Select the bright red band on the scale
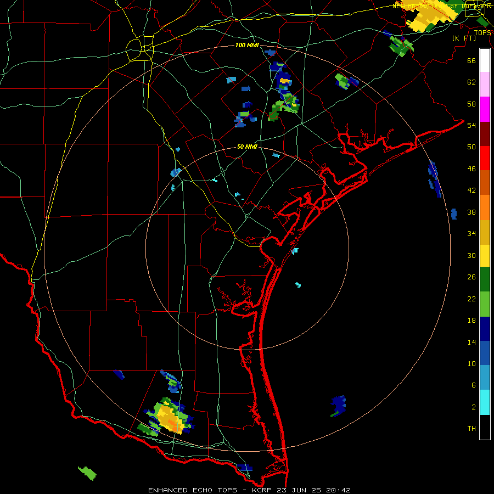Viewport: 494px width, 494px height. pyautogui.click(x=485, y=158)
